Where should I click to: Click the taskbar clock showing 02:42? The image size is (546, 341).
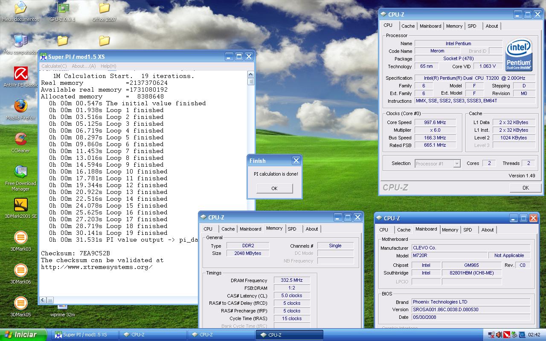(x=534, y=335)
